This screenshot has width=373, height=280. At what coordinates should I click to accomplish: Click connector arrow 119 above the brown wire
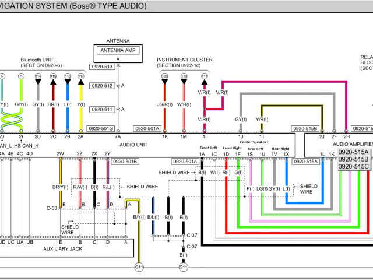pyautogui.click(x=53, y=76)
